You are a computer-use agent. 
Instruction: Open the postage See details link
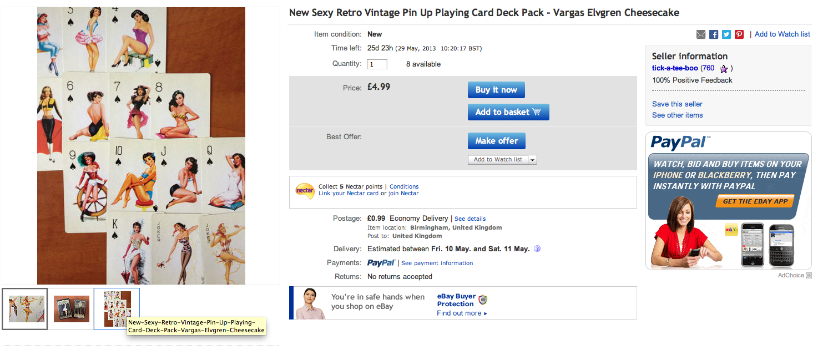pyautogui.click(x=470, y=219)
